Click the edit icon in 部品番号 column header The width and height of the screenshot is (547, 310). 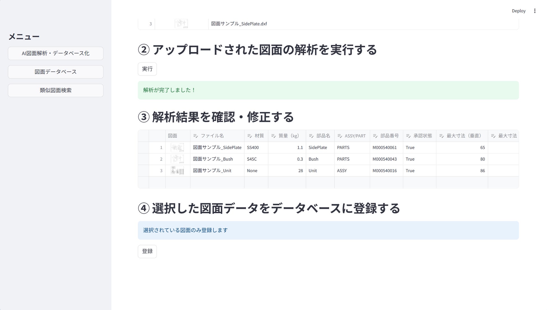(x=375, y=136)
